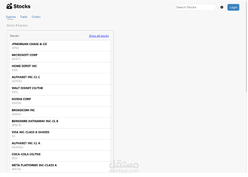This screenshot has width=248, height=177.
Task: Click the vertical page scrollbar
Action: (x=246, y=47)
